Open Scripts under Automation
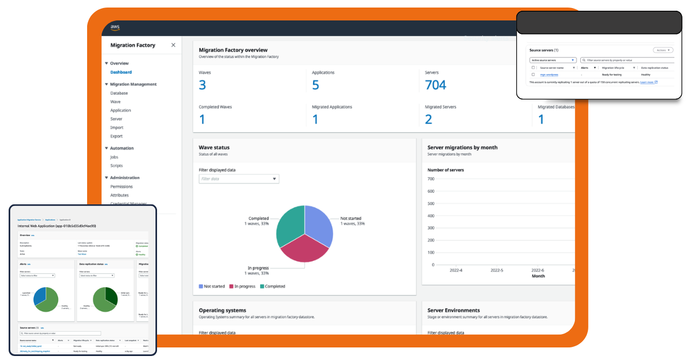This screenshot has width=690, height=363. pos(117,166)
